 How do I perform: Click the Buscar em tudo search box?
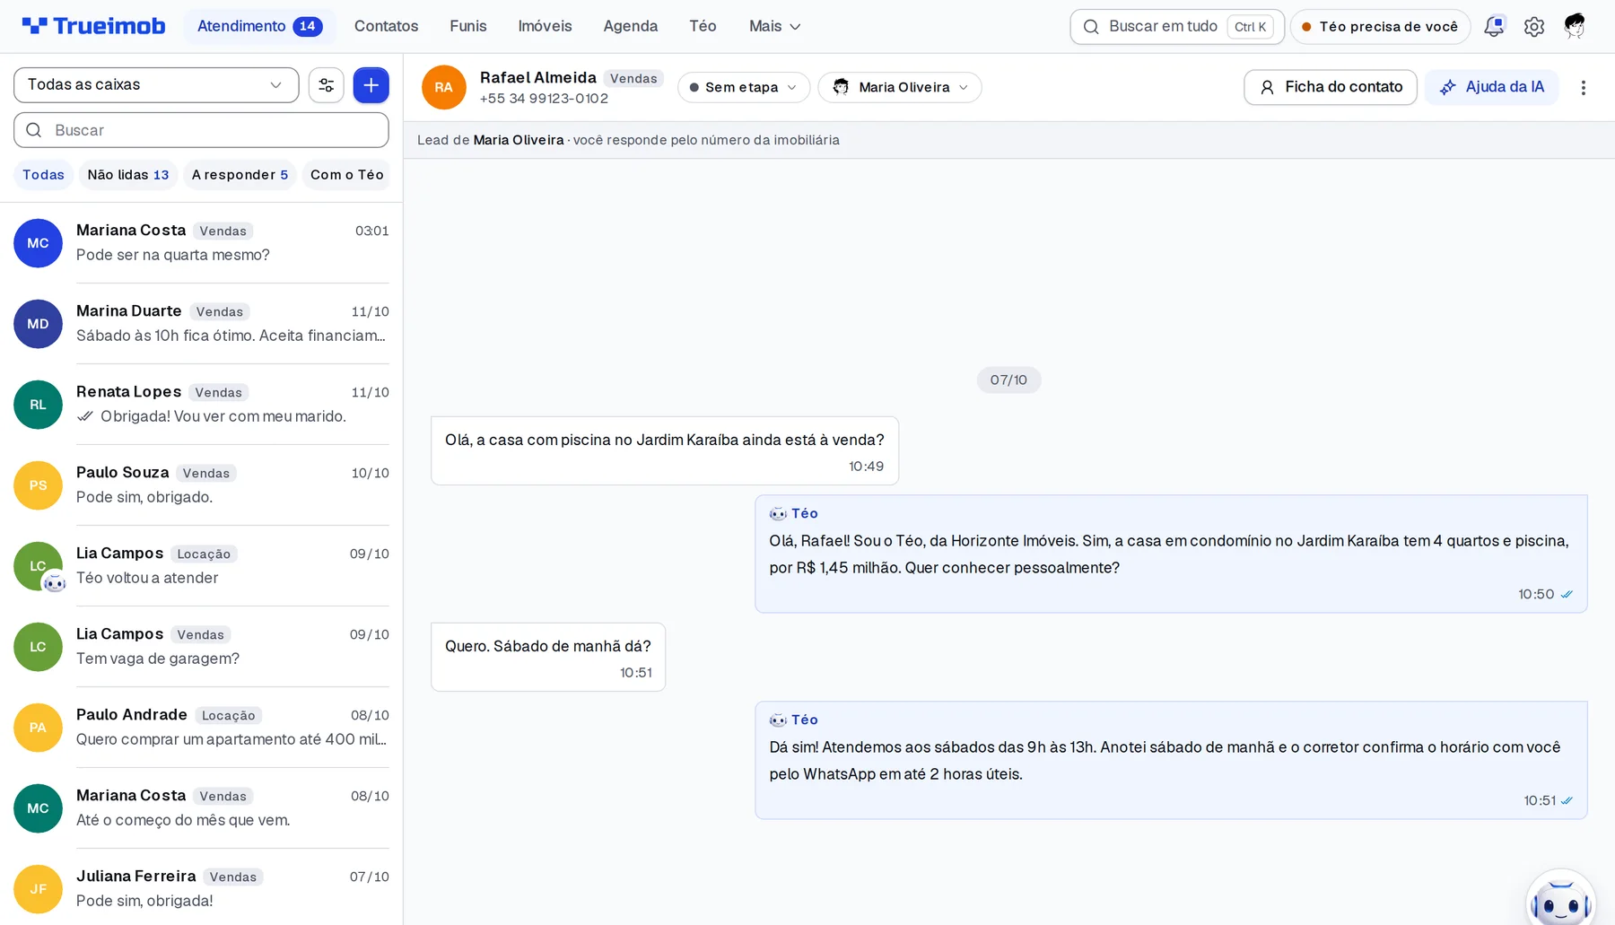point(1177,27)
